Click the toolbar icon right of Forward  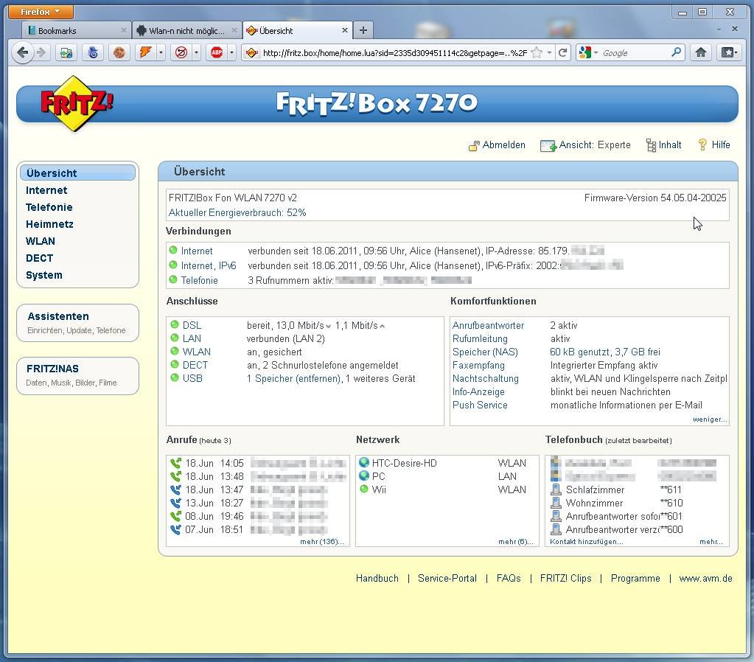[66, 52]
